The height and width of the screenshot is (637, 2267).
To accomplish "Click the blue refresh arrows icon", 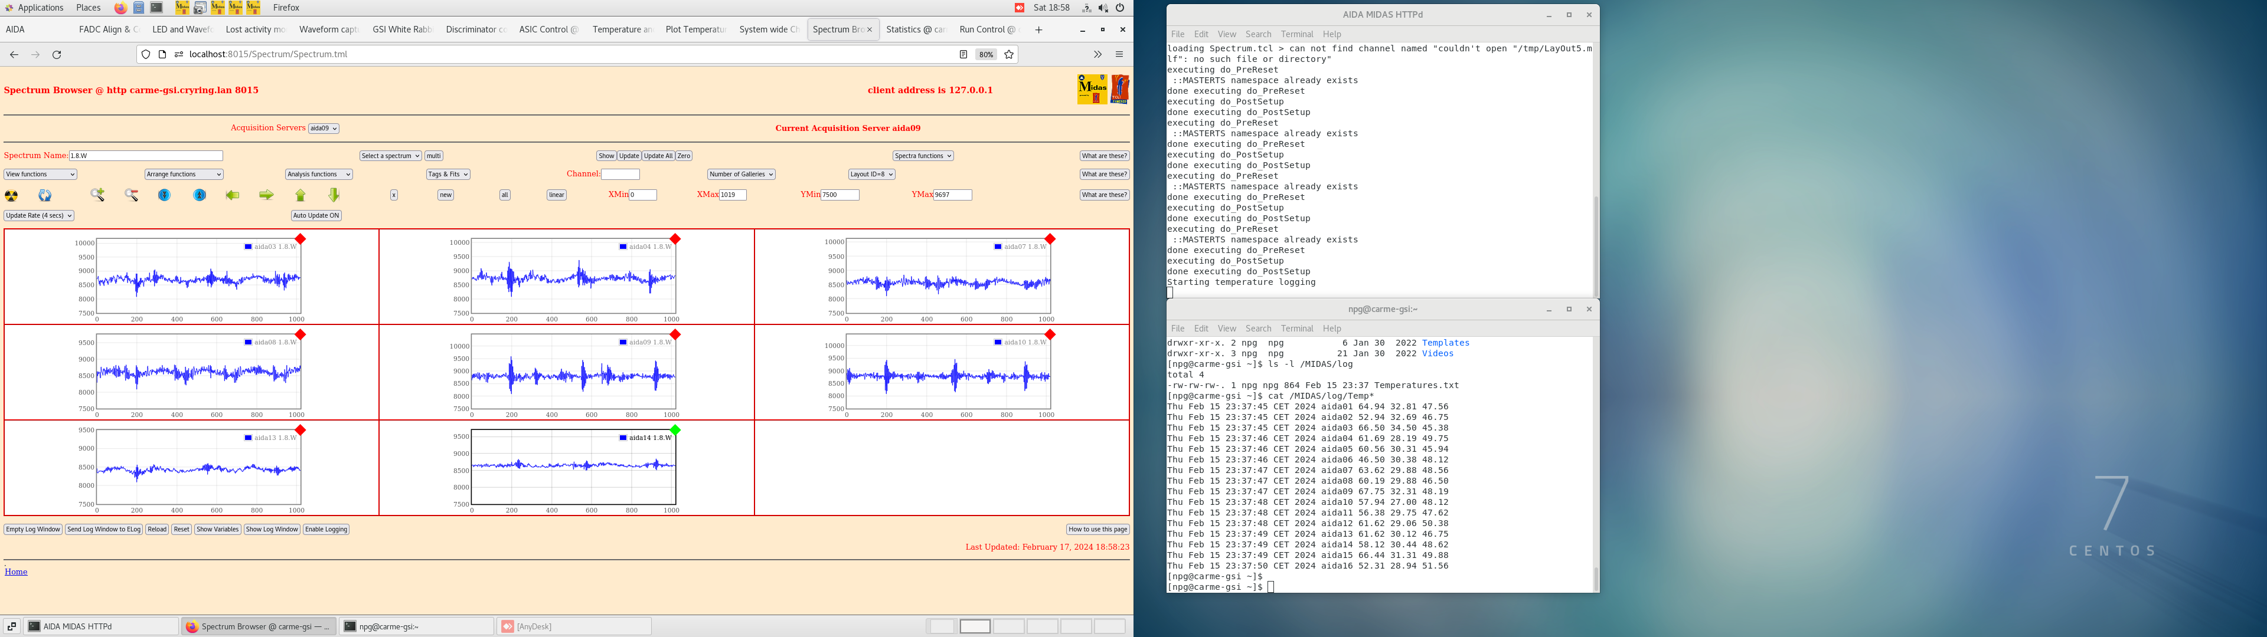I will click(45, 195).
